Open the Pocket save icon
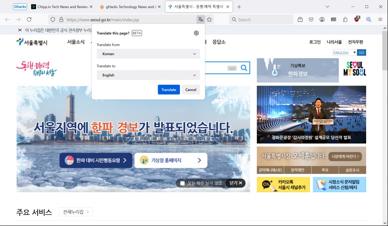Screen dimensions: 388x226 click(x=311, y=19)
